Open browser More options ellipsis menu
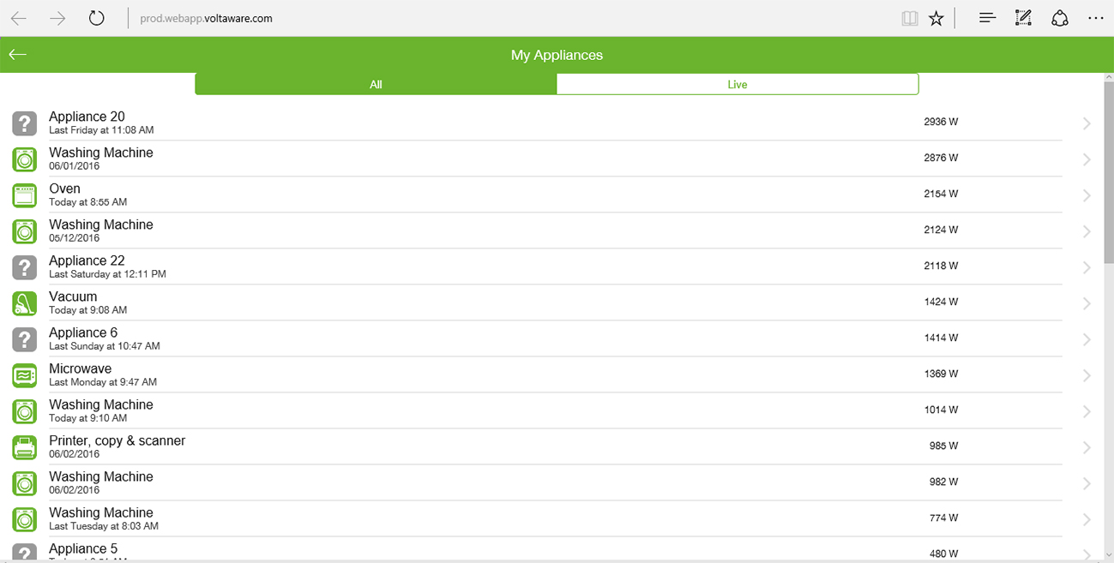Screen dimensions: 1114x563 click(x=1095, y=18)
